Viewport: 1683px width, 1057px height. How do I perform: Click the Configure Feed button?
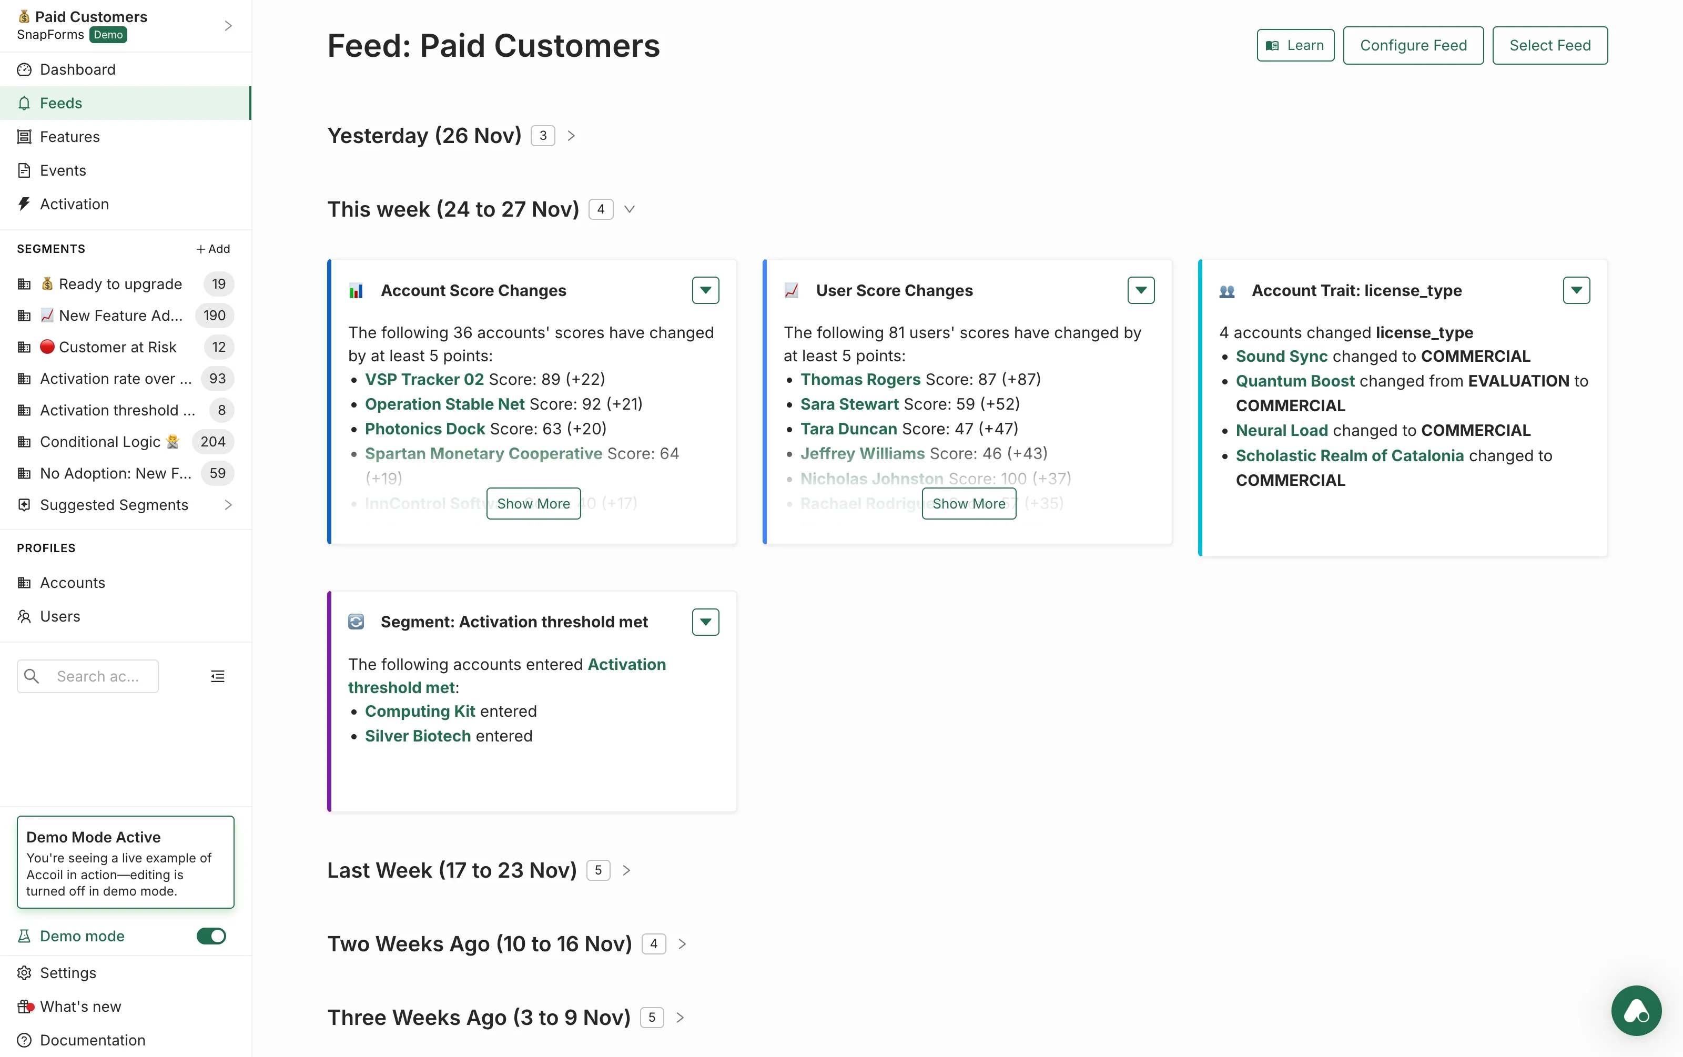[x=1413, y=45]
